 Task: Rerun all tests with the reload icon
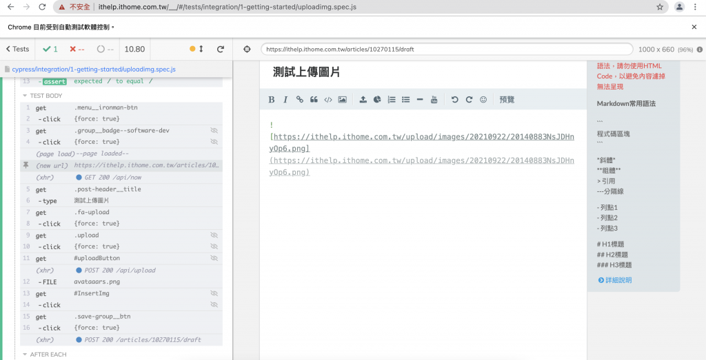coord(220,50)
